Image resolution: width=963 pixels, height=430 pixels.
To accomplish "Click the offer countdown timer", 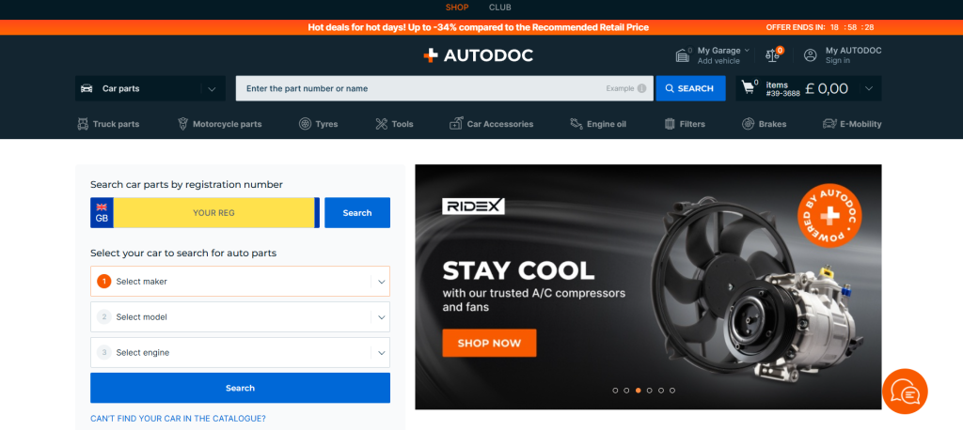I will tap(852, 27).
